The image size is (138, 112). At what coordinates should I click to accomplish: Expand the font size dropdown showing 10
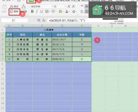coord(65,7)
